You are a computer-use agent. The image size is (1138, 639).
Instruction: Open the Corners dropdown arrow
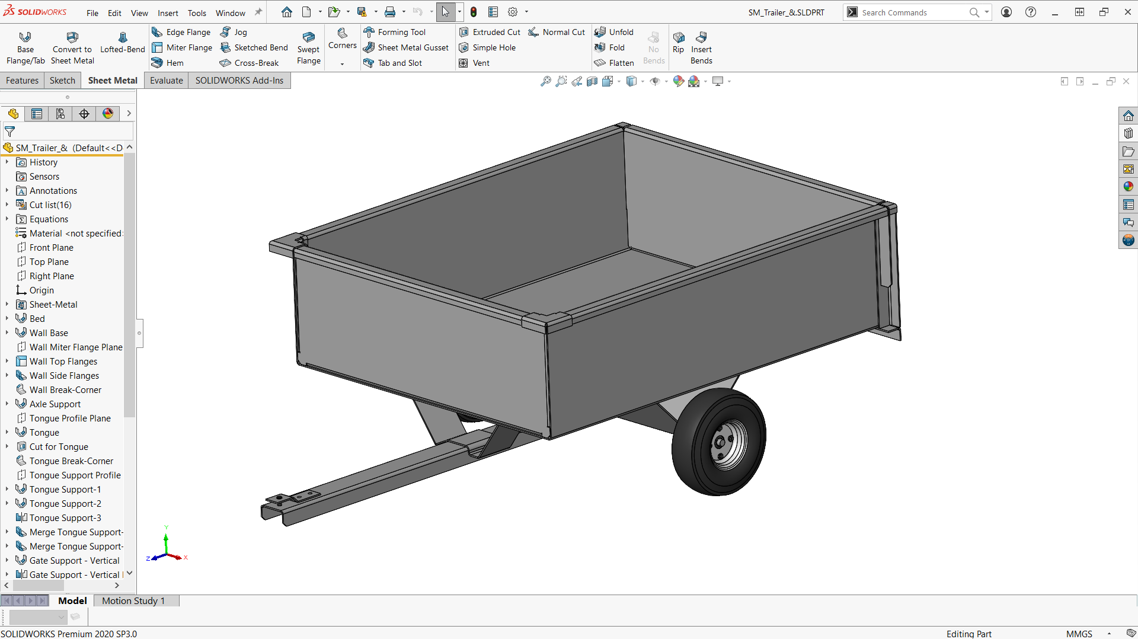coord(342,64)
